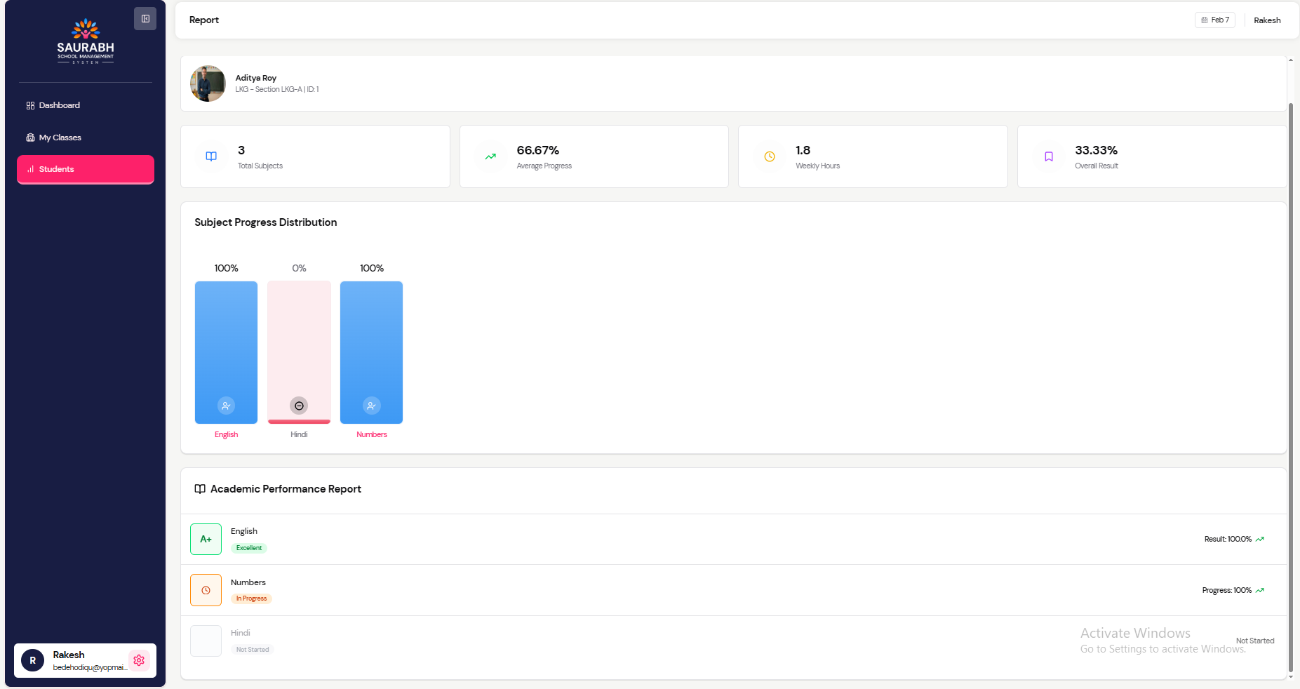This screenshot has height=689, width=1300.
Task: Click the clock badge for Numbers subject
Action: point(206,590)
